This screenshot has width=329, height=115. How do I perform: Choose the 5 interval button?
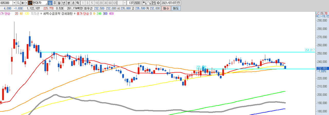click(92, 3)
